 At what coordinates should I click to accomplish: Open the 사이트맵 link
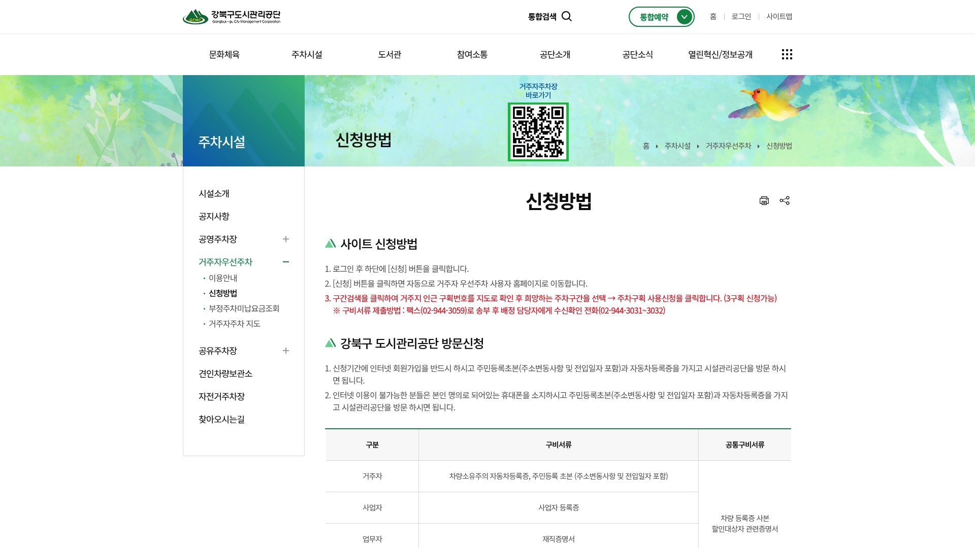point(779,17)
